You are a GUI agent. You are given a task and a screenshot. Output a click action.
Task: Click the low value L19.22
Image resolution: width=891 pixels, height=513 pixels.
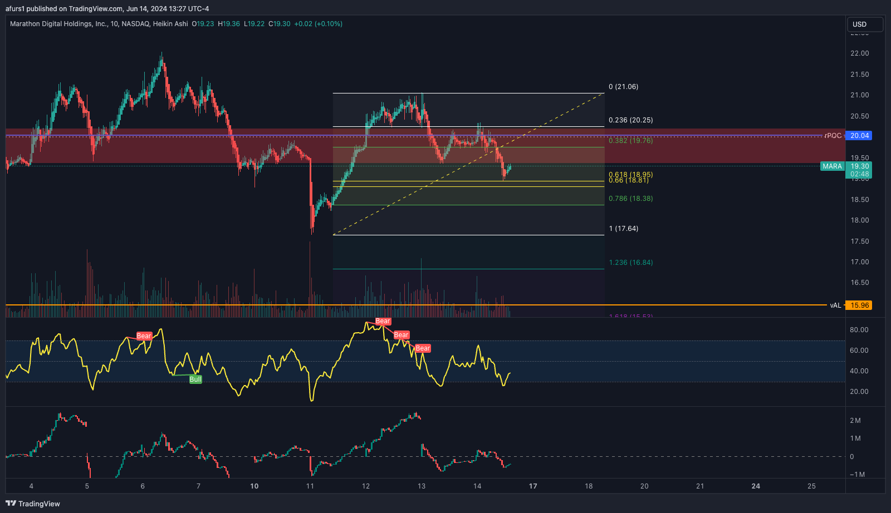254,24
